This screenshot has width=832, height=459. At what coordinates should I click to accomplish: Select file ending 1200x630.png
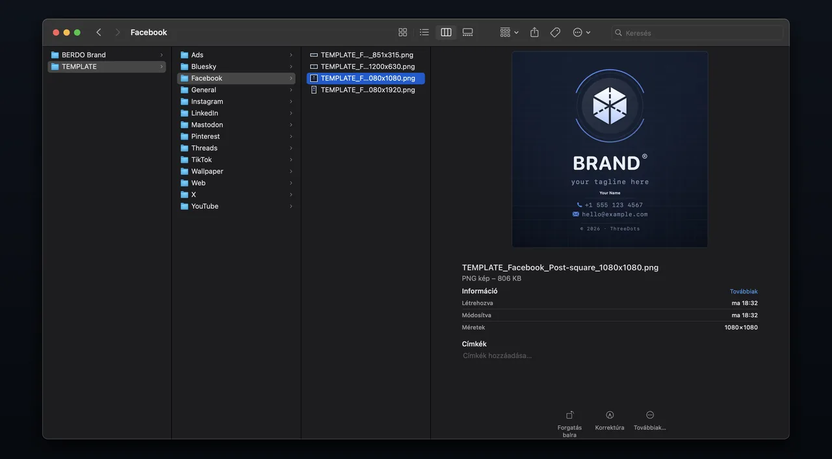coord(365,67)
